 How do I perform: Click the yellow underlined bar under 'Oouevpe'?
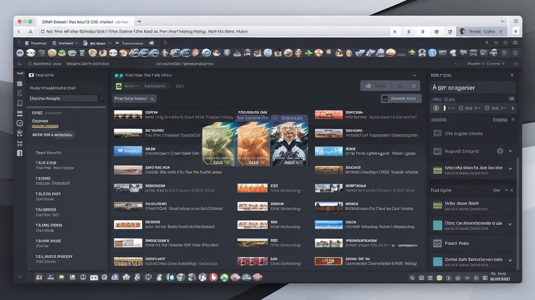[45, 126]
